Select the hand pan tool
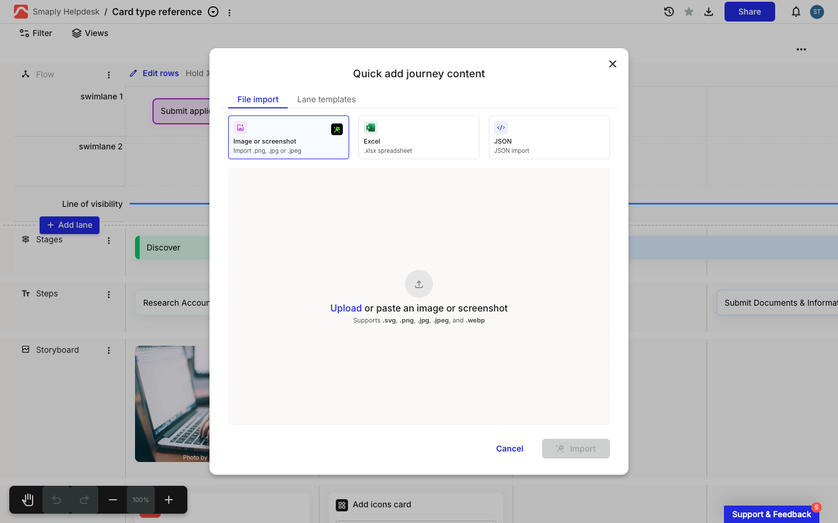 point(27,500)
